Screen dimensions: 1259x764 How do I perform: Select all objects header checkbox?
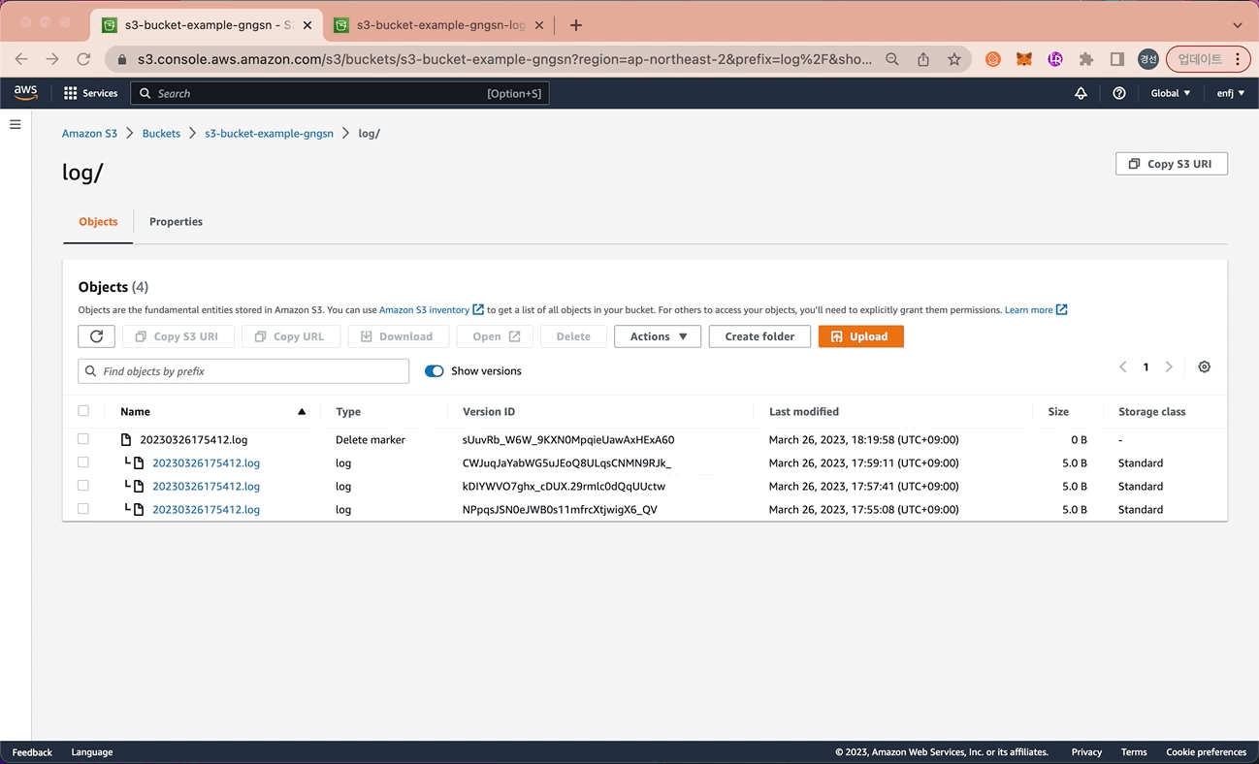tap(83, 411)
